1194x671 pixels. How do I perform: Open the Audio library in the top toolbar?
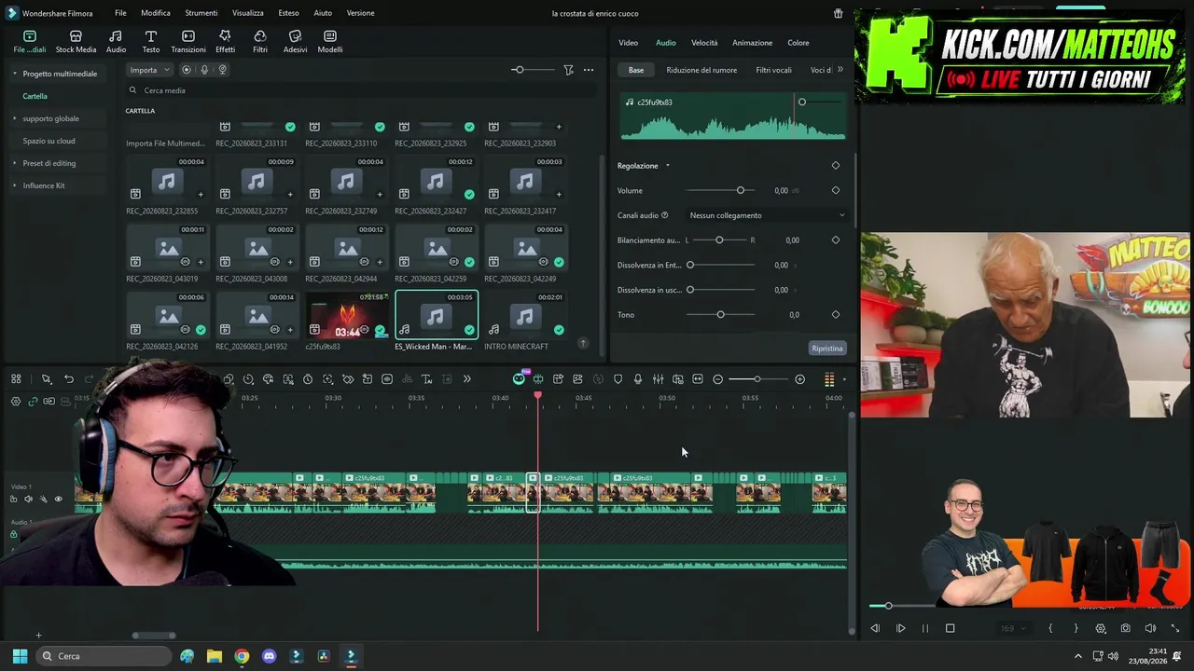click(116, 42)
